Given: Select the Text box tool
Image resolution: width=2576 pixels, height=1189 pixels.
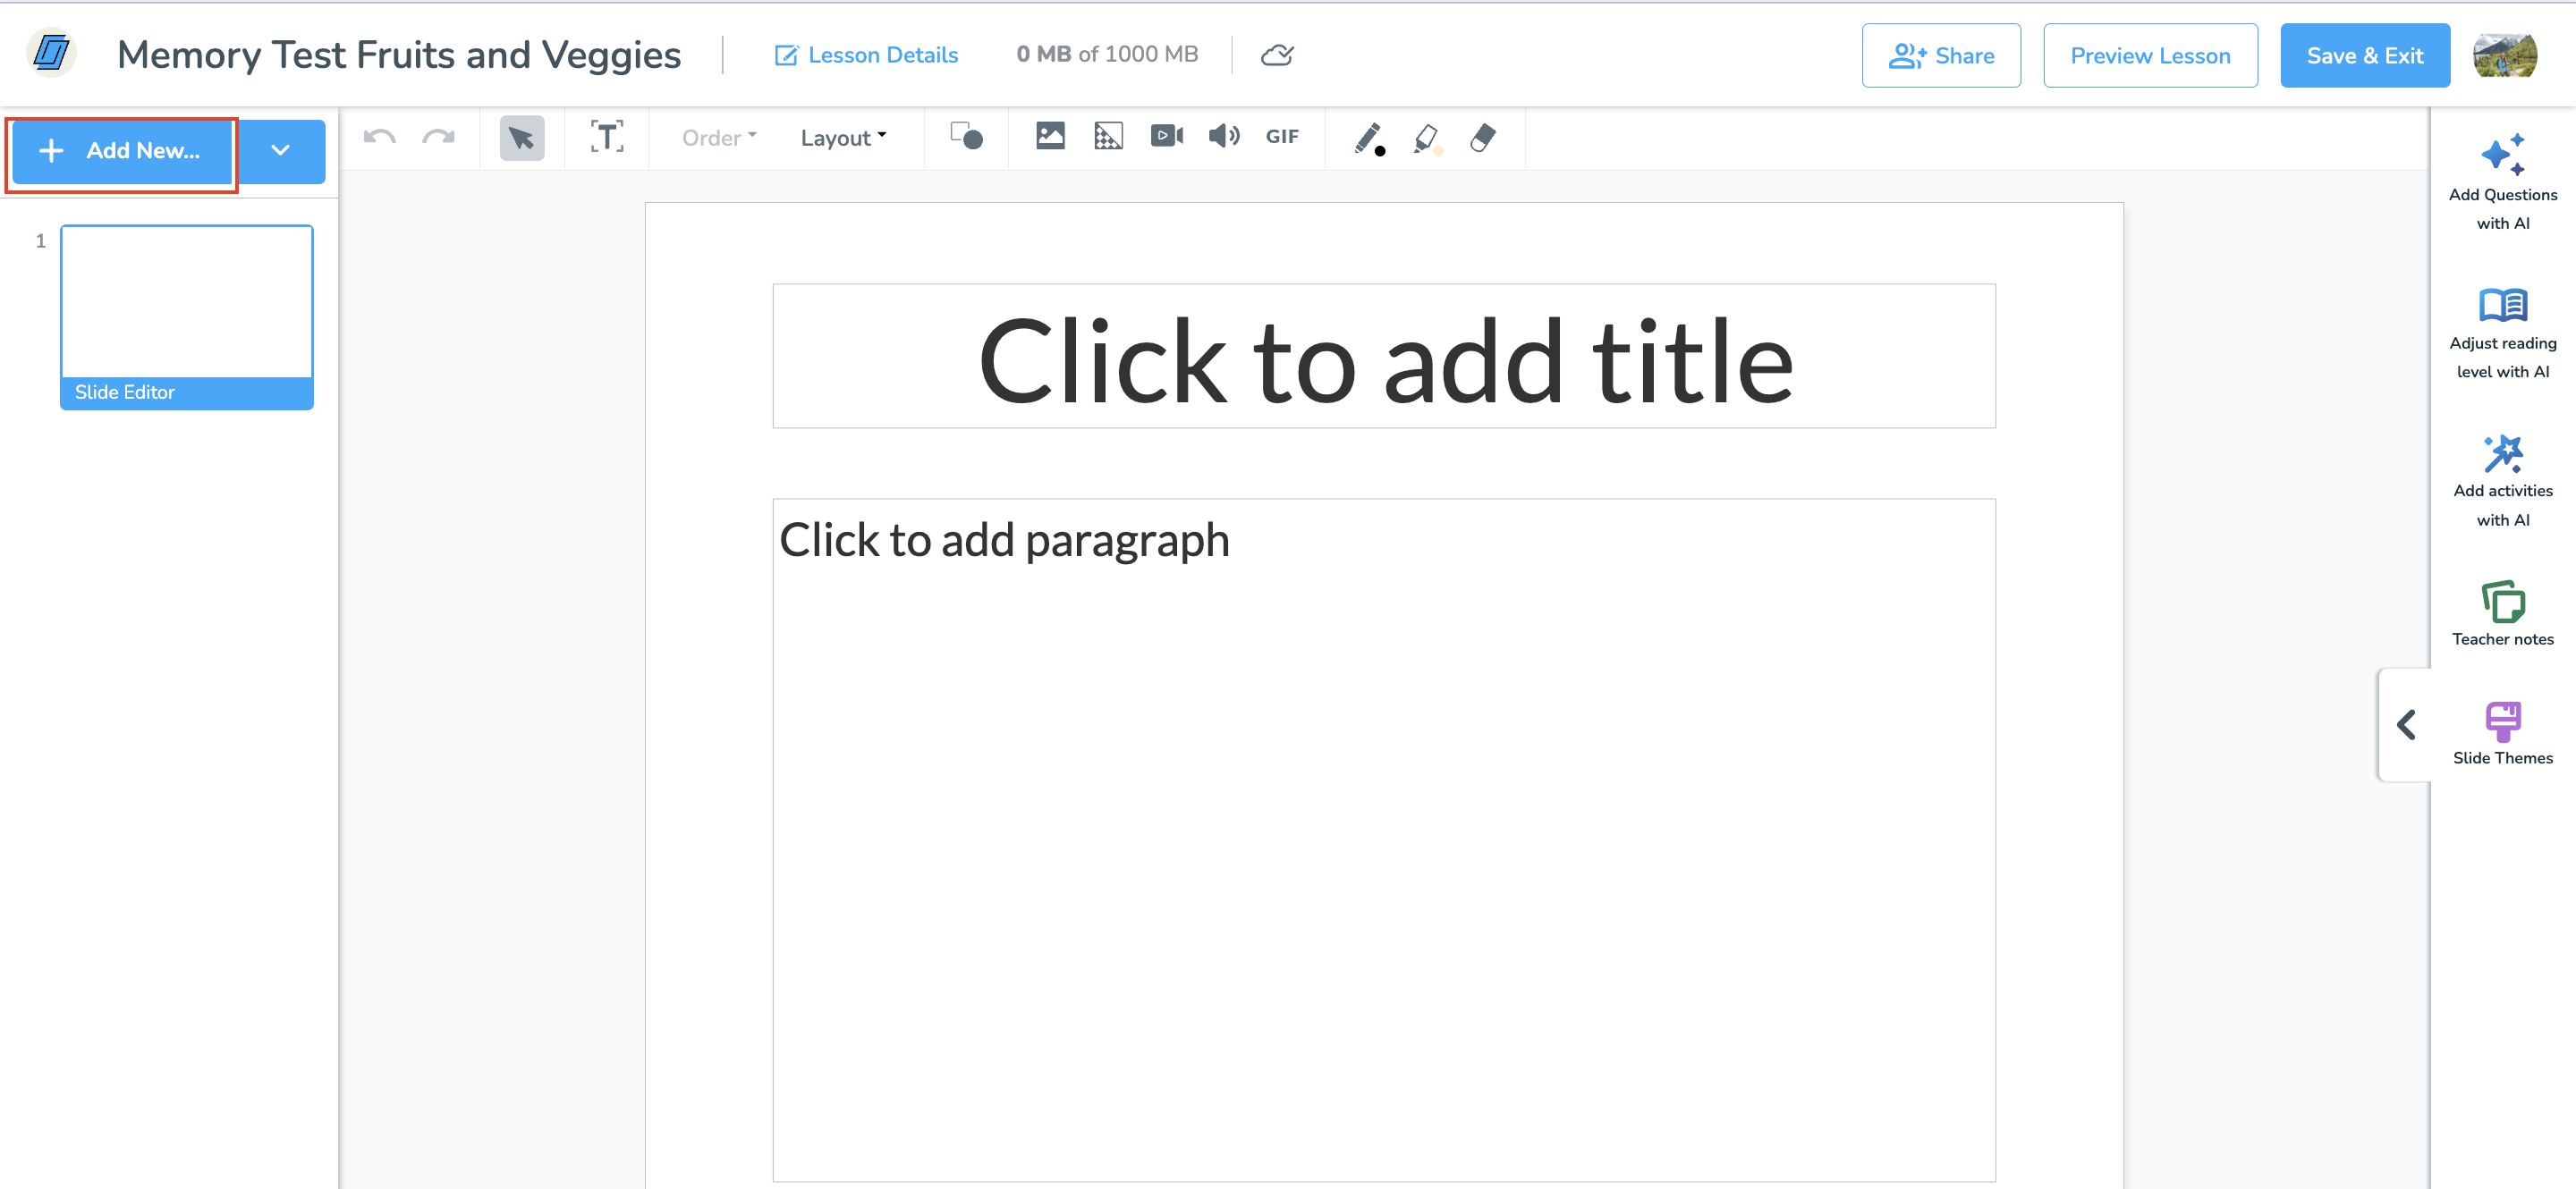Looking at the screenshot, I should [607, 137].
